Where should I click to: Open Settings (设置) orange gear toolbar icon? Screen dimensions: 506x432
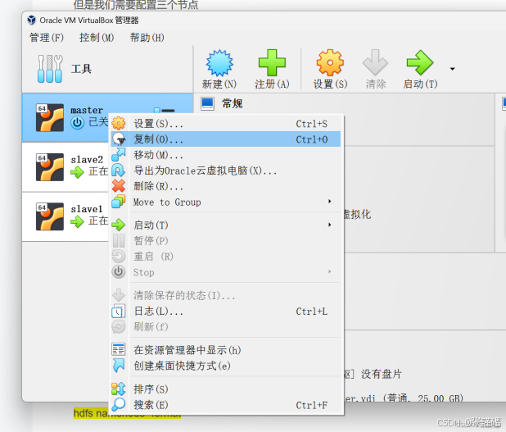[330, 62]
